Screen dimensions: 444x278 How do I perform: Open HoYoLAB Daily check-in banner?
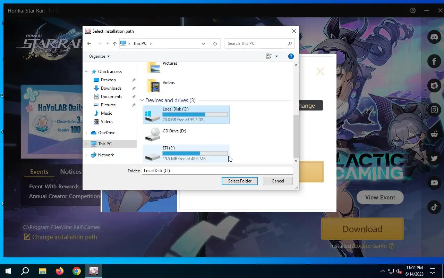click(52, 122)
